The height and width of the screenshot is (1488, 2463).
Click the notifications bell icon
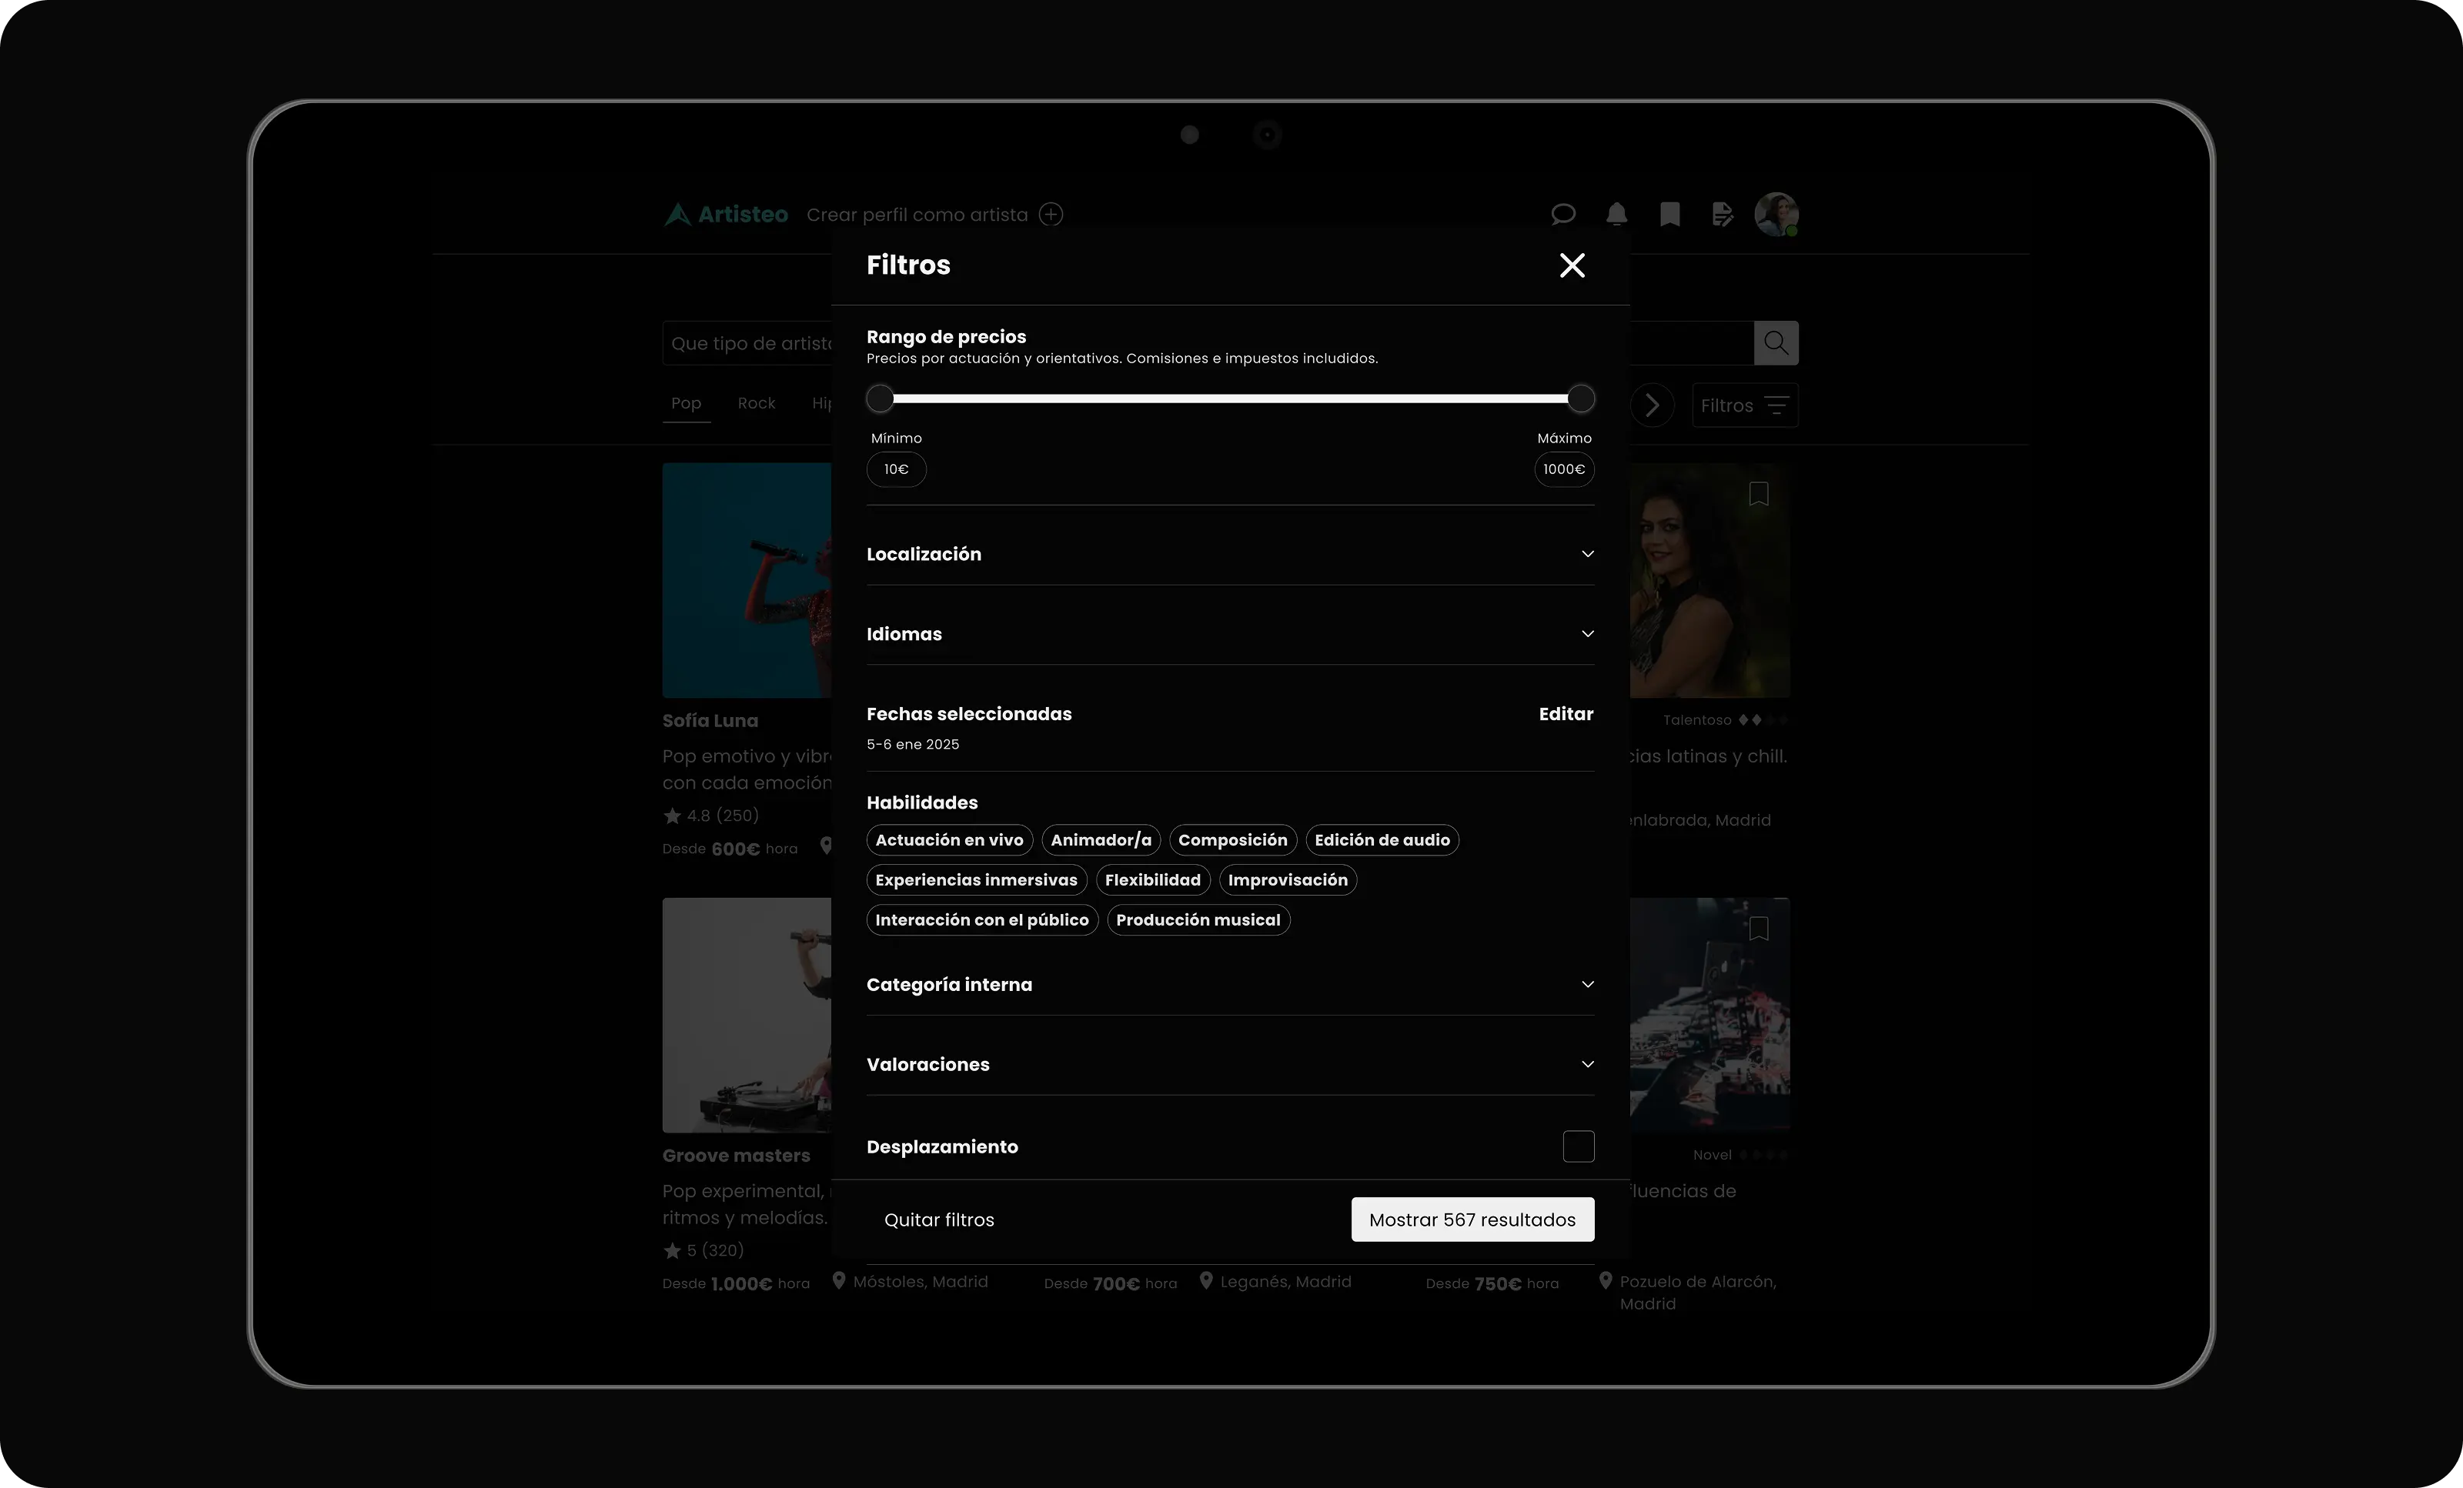point(1616,214)
